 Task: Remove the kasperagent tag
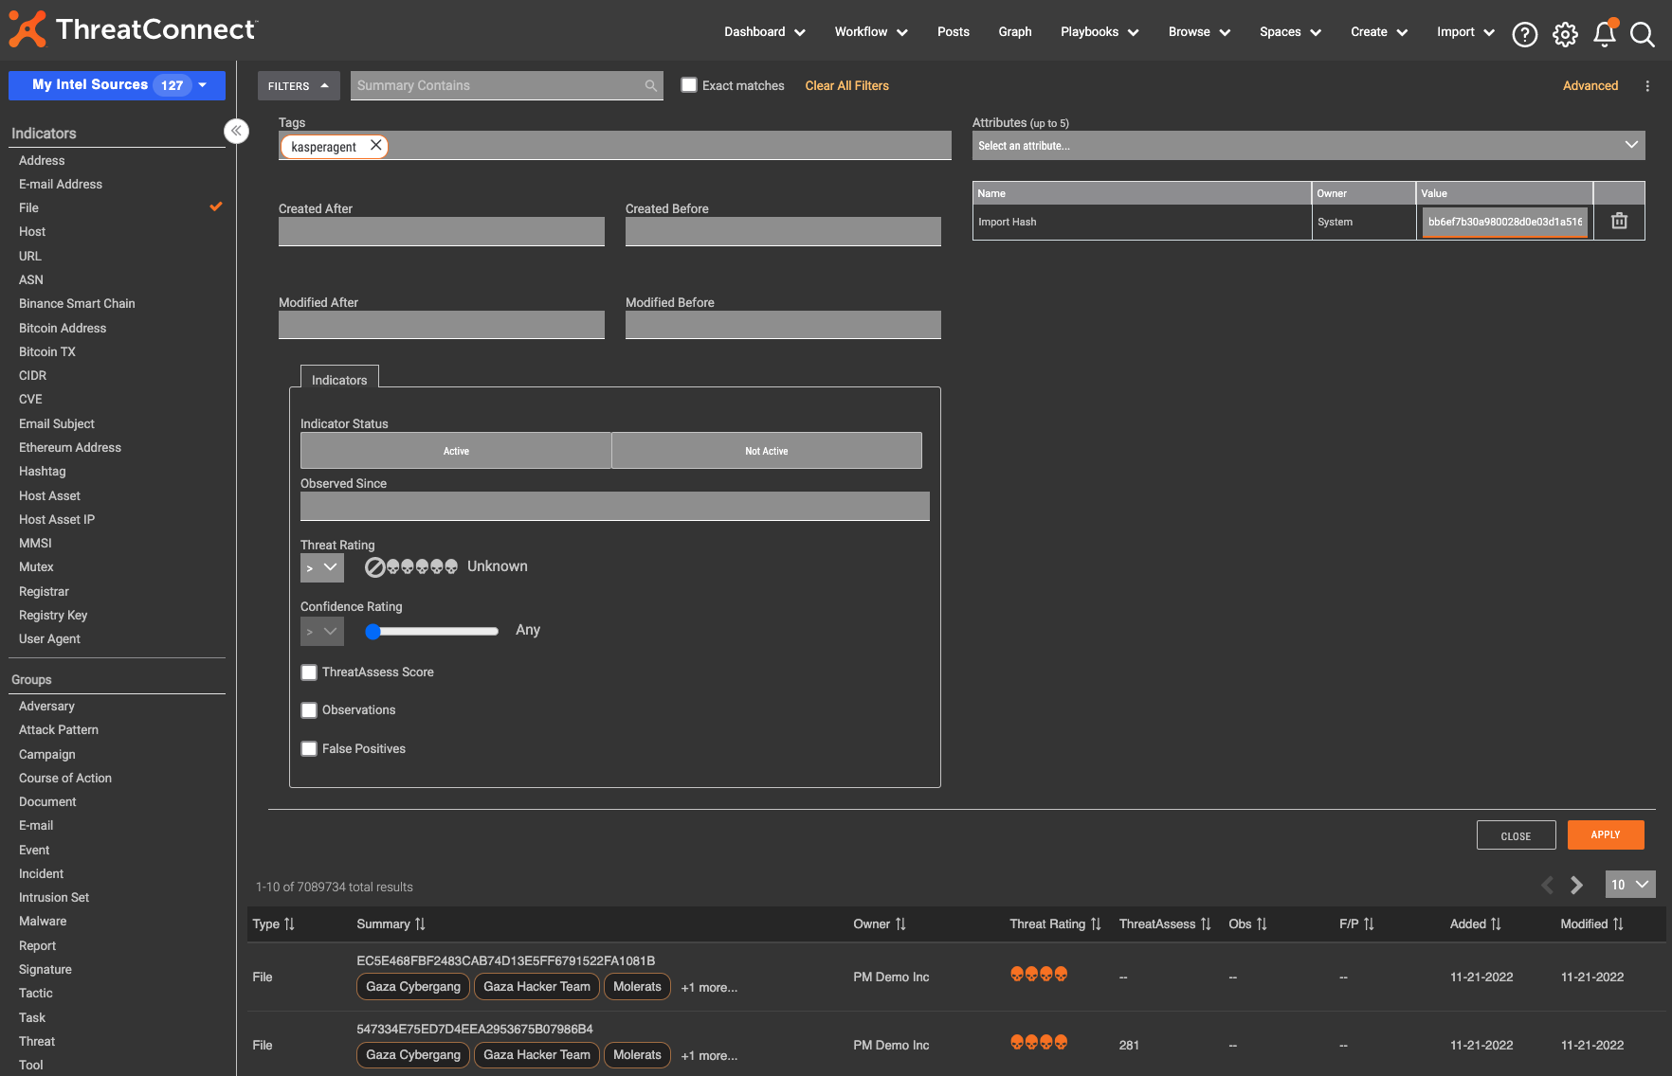[x=375, y=145]
